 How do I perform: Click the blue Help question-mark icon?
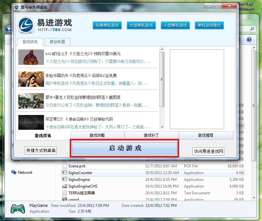tap(250, 40)
